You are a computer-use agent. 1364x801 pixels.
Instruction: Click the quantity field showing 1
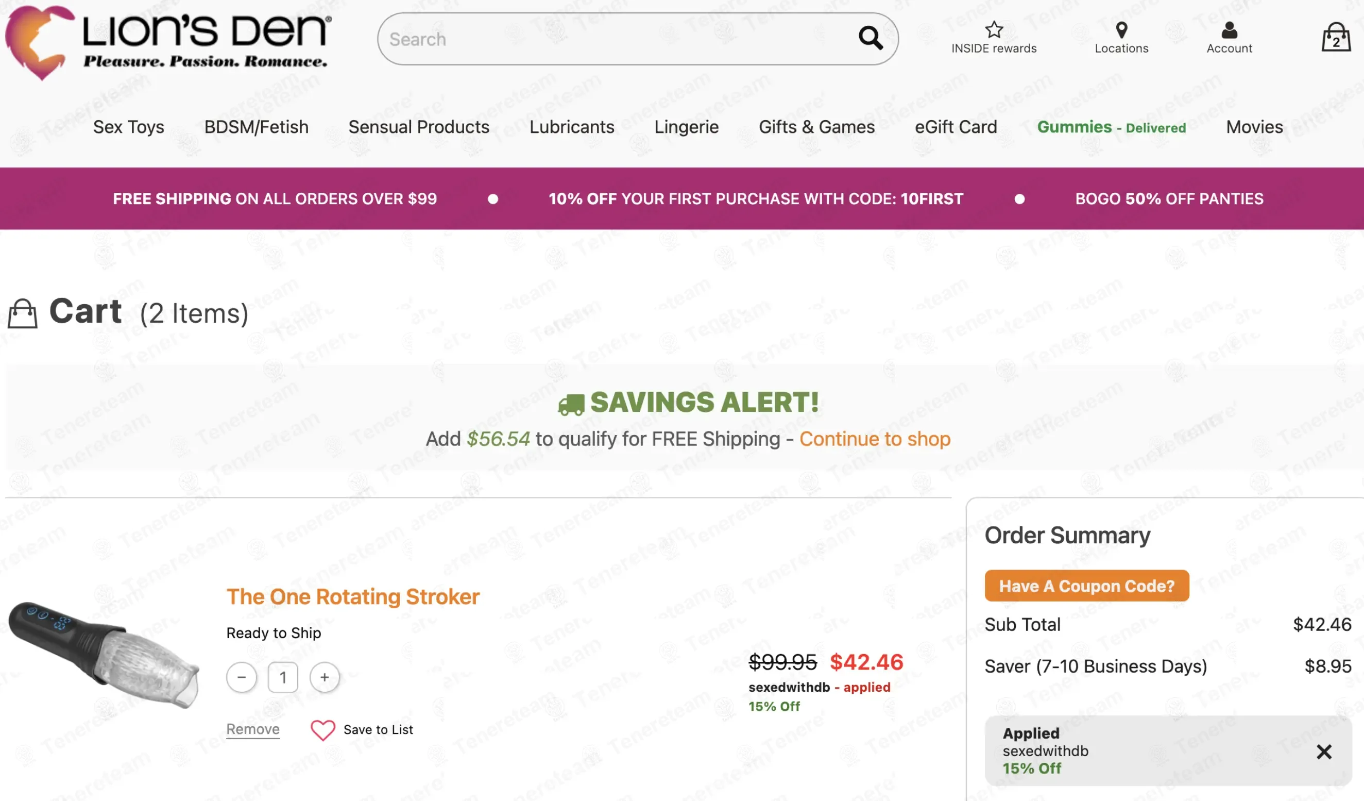(x=283, y=677)
